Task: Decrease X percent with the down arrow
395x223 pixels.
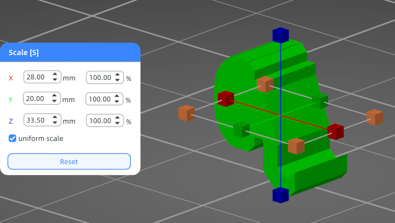Action: pyautogui.click(x=117, y=80)
